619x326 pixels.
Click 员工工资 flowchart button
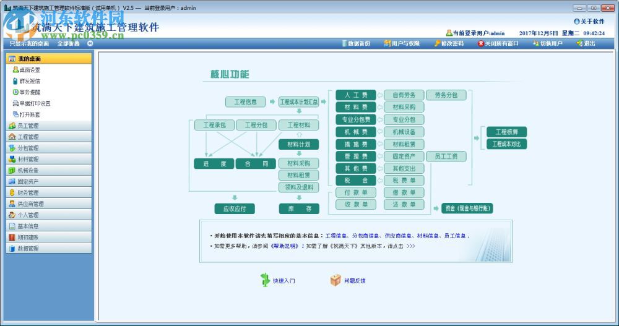446,157
